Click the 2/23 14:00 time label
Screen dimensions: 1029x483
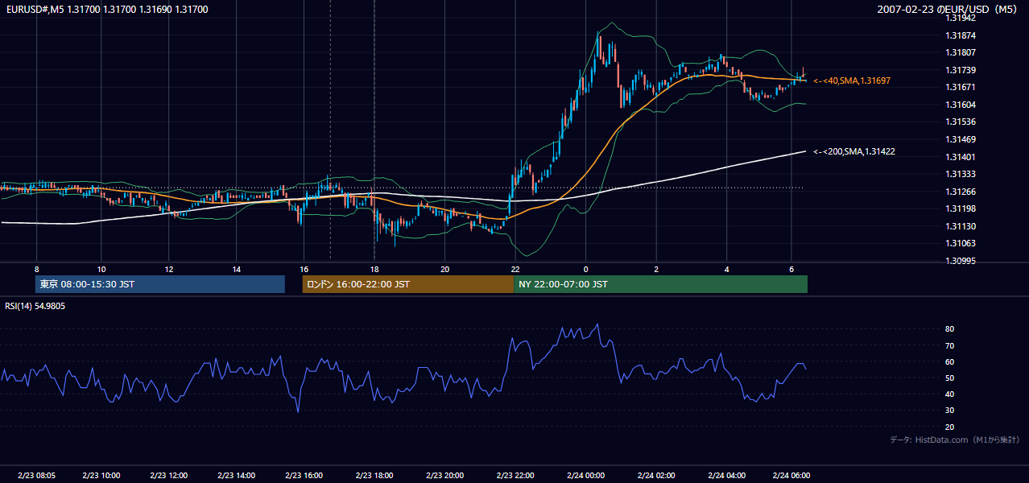pyautogui.click(x=237, y=475)
